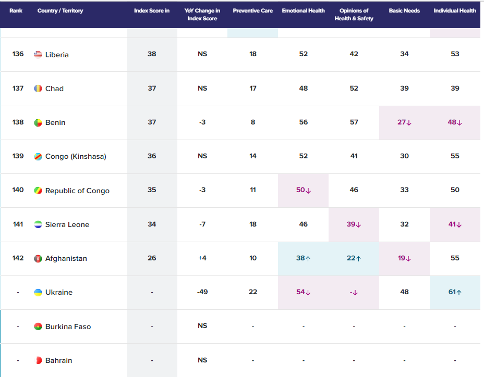Click the Liberia flag icon

(38, 55)
